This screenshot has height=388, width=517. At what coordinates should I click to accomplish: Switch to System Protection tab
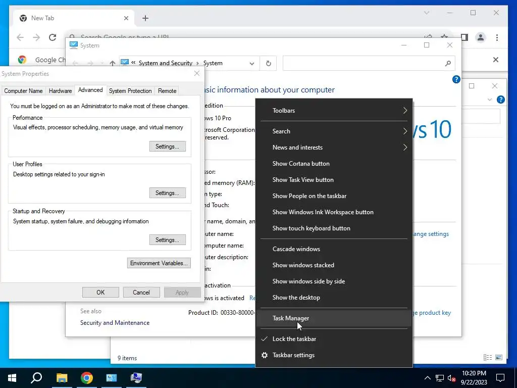tap(130, 91)
